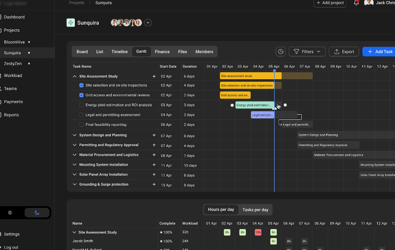Click the history clock icon beside Filters

(x=280, y=51)
